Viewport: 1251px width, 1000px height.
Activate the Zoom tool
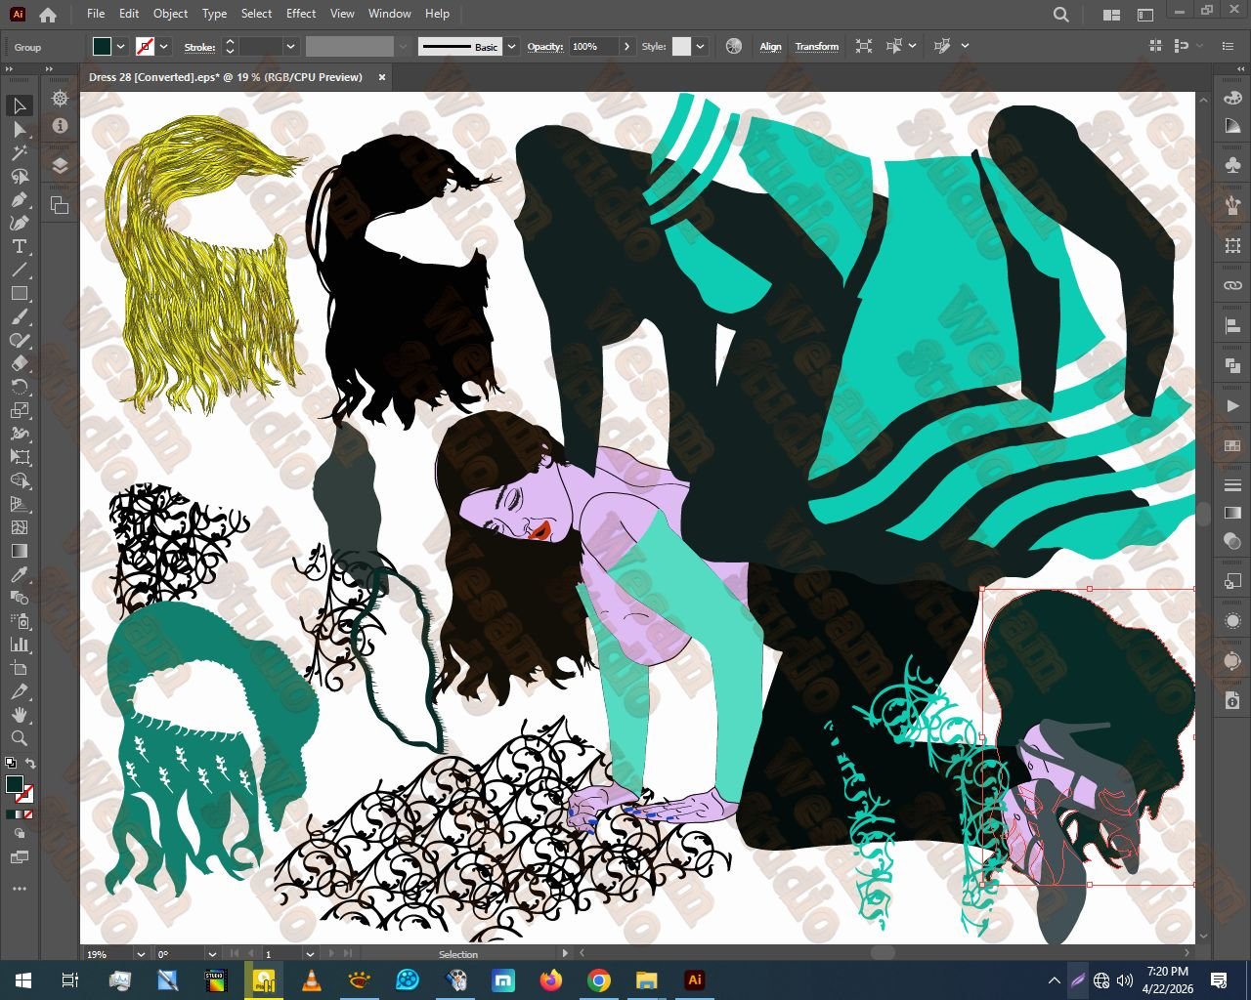(20, 738)
